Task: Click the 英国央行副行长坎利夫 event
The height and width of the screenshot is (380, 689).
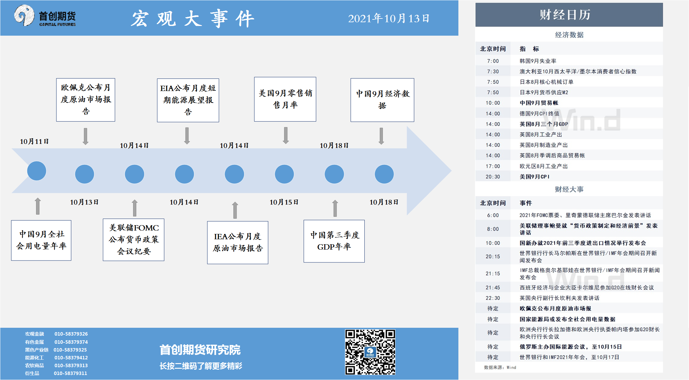Action: [x=569, y=298]
